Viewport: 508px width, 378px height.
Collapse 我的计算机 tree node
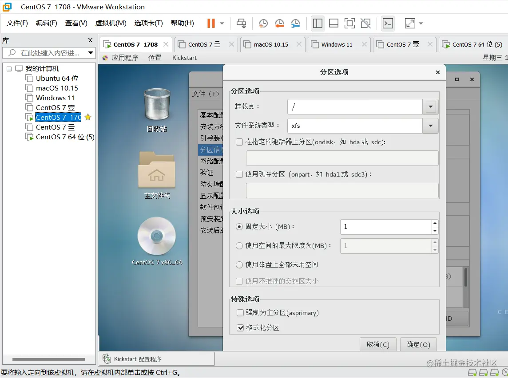click(x=9, y=69)
